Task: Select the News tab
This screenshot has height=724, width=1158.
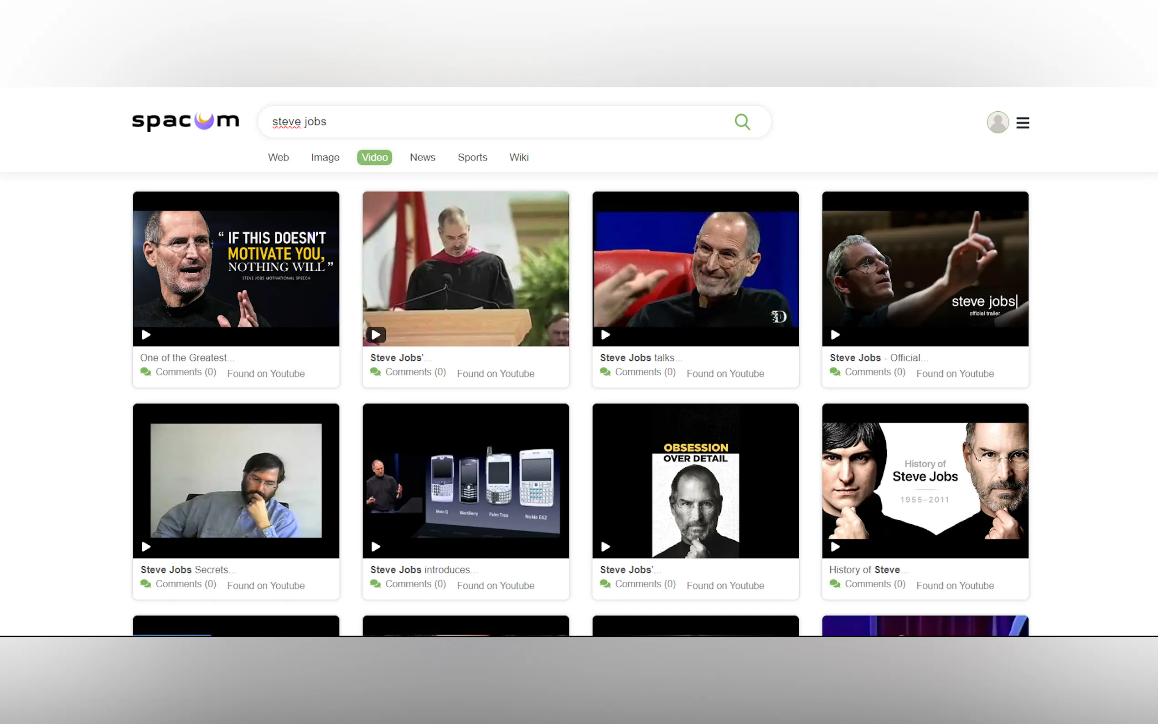Action: [422, 157]
